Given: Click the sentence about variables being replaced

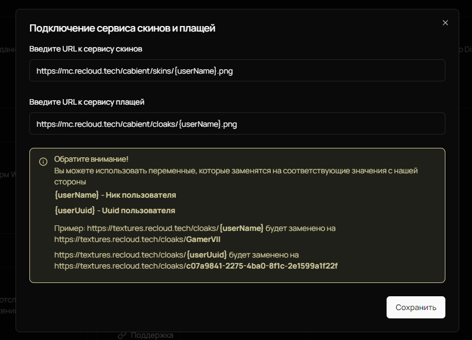Looking at the screenshot, I should [x=236, y=171].
